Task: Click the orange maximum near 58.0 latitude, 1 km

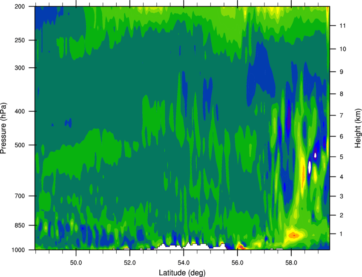Action: (294, 235)
